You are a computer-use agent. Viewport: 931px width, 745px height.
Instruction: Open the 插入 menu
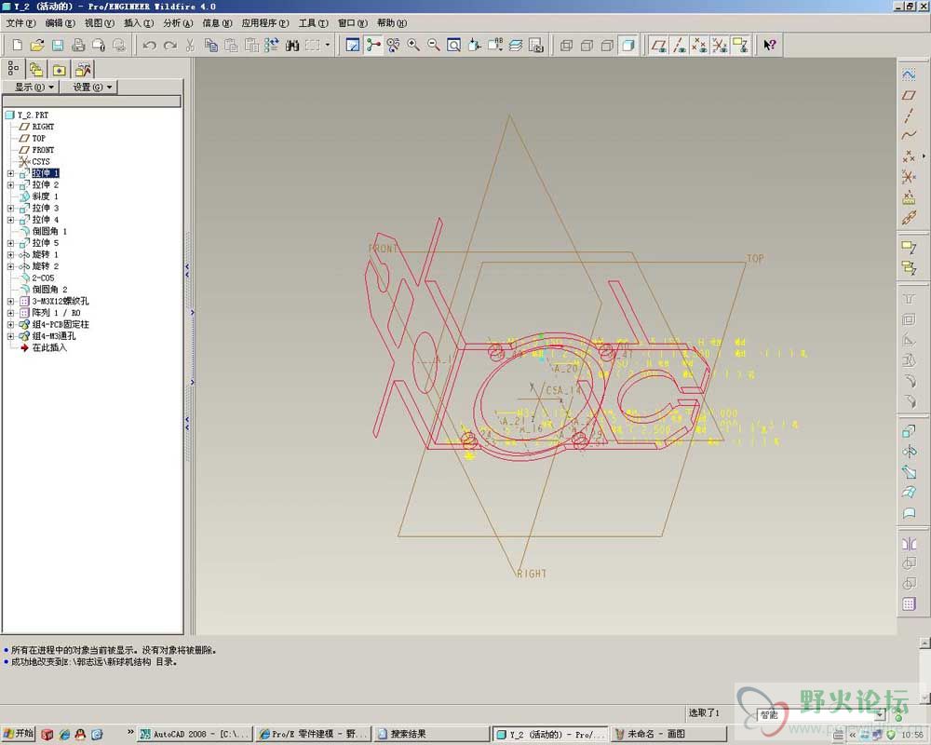pos(139,23)
